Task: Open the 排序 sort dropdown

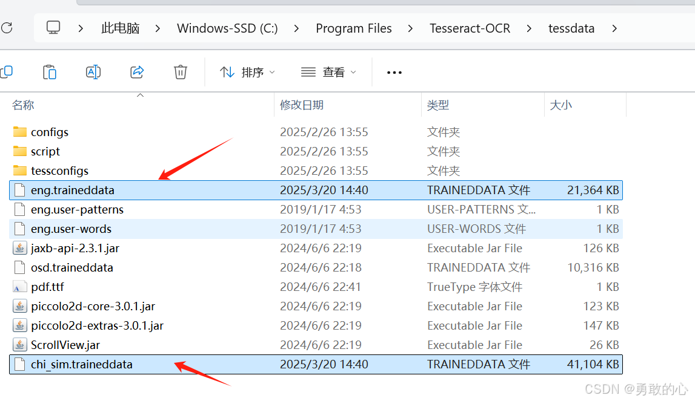Action: click(247, 72)
